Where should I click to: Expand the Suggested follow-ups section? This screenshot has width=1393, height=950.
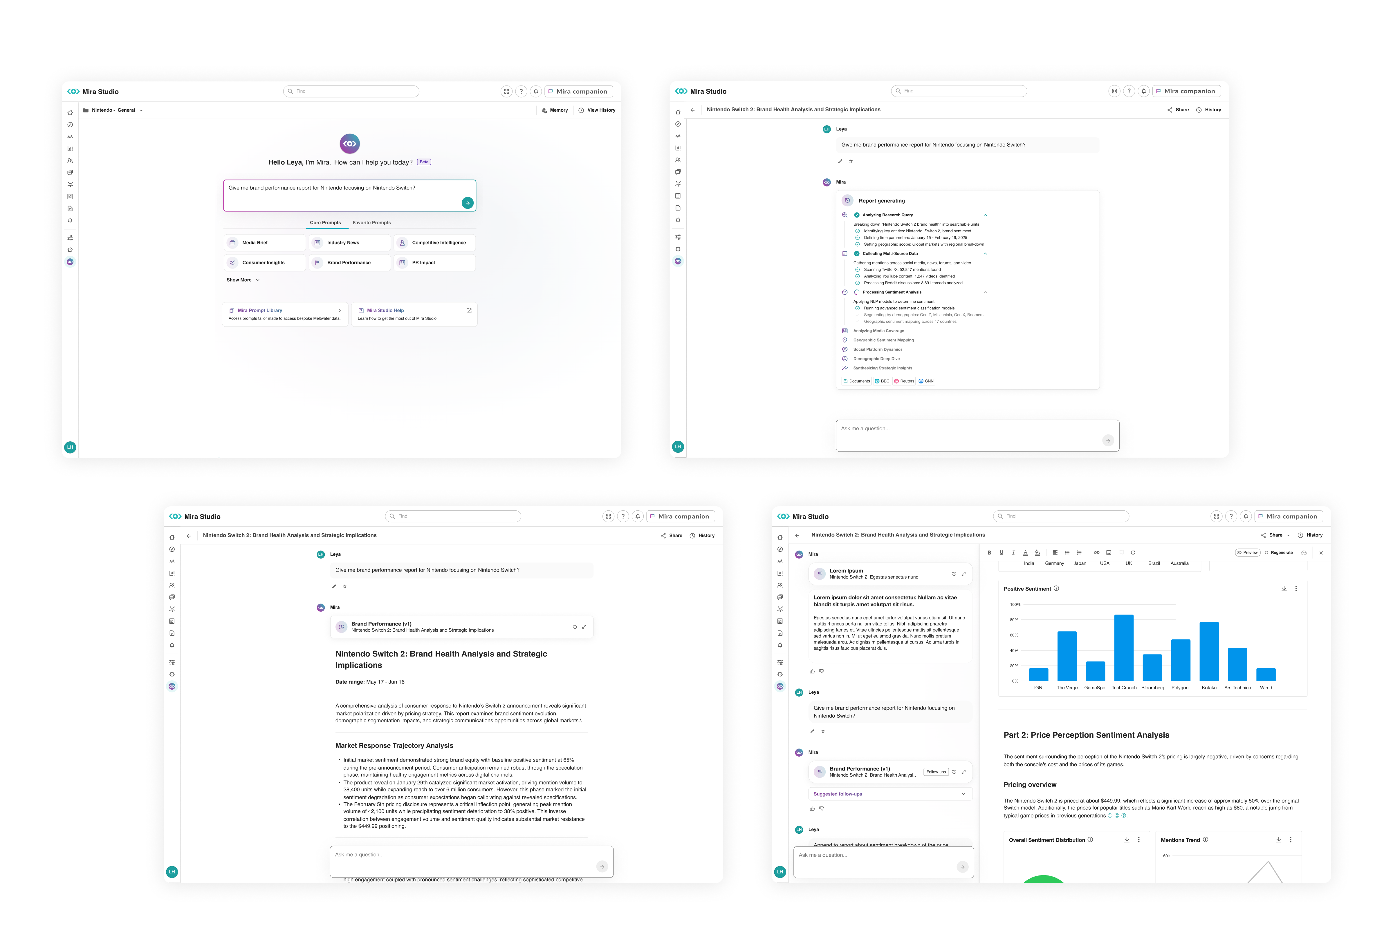(x=963, y=794)
